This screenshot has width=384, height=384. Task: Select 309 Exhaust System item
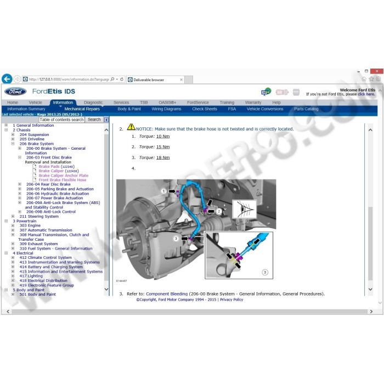pyautogui.click(x=39, y=244)
